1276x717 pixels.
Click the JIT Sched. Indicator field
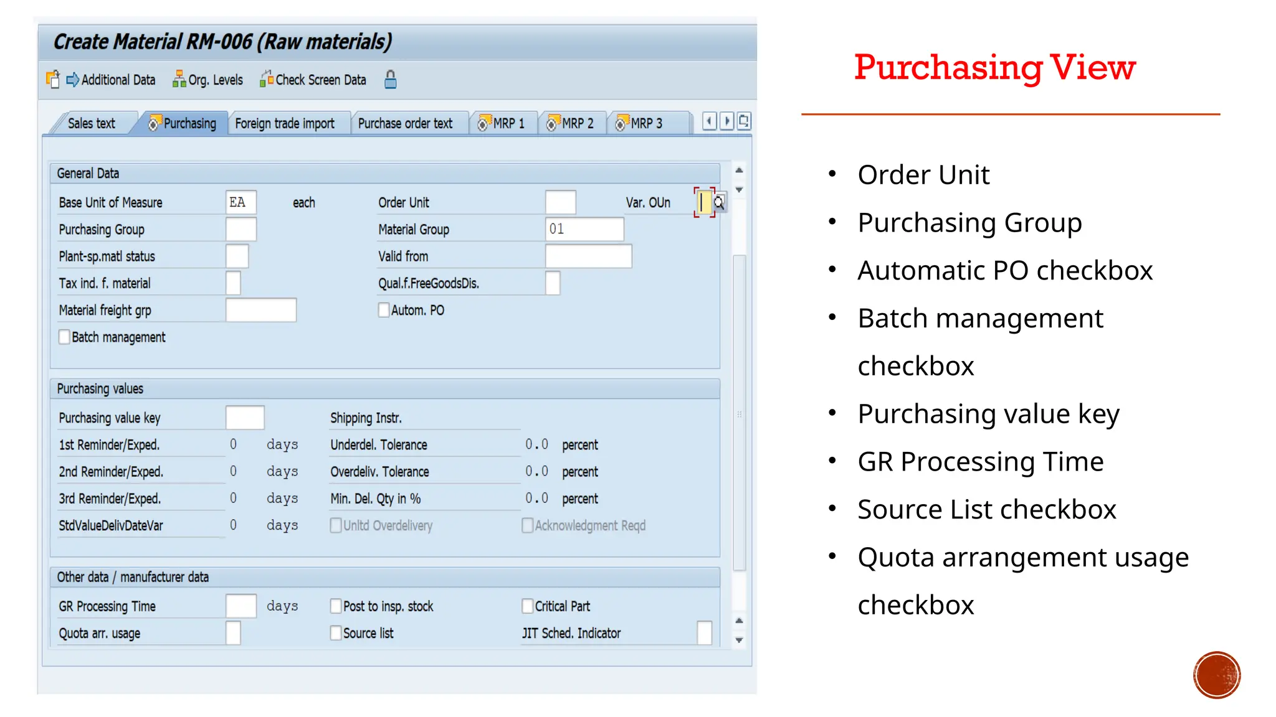(x=705, y=633)
